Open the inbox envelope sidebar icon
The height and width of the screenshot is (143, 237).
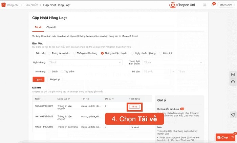(x=233, y=82)
